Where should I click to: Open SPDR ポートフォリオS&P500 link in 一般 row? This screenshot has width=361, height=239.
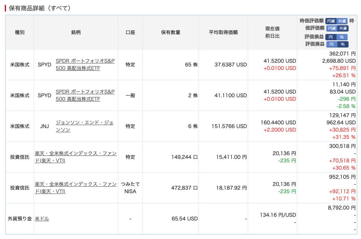pyautogui.click(x=85, y=95)
